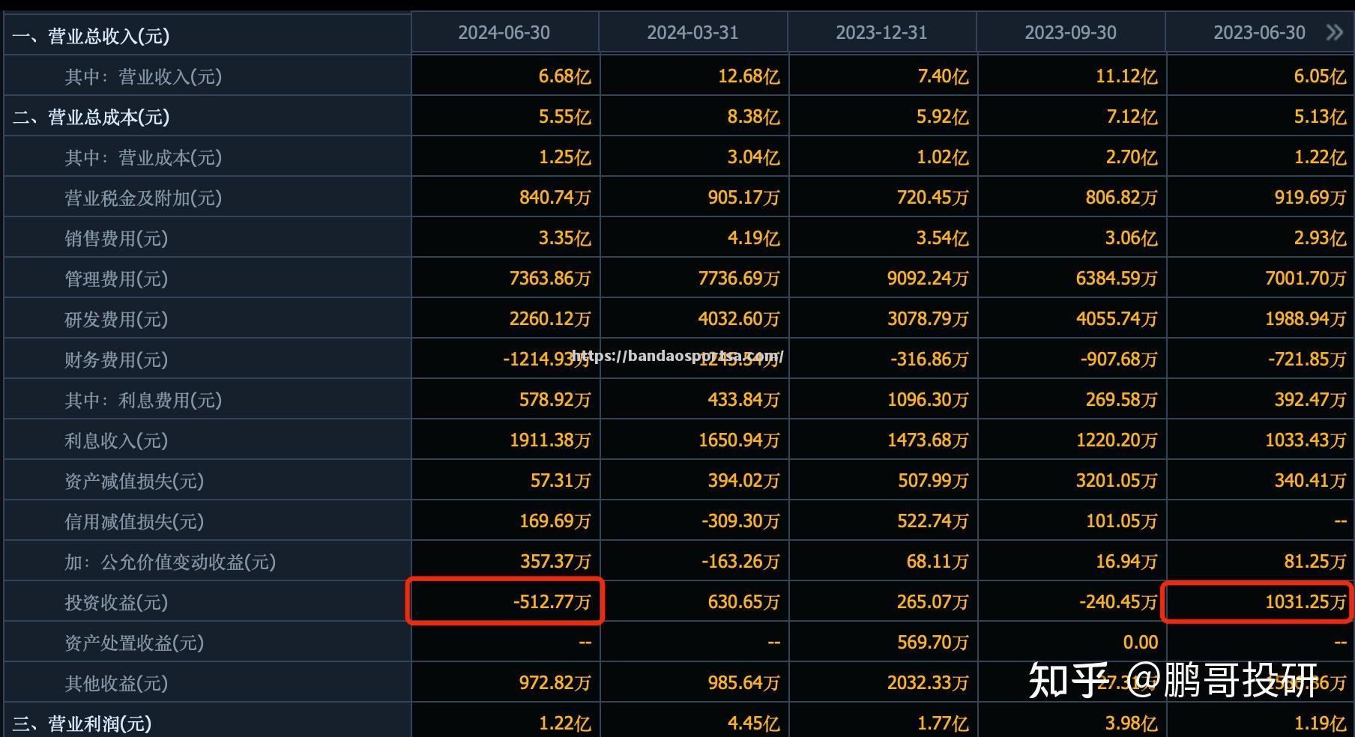Click row label 信用减值损失(元)
1355x737 pixels.
134,521
